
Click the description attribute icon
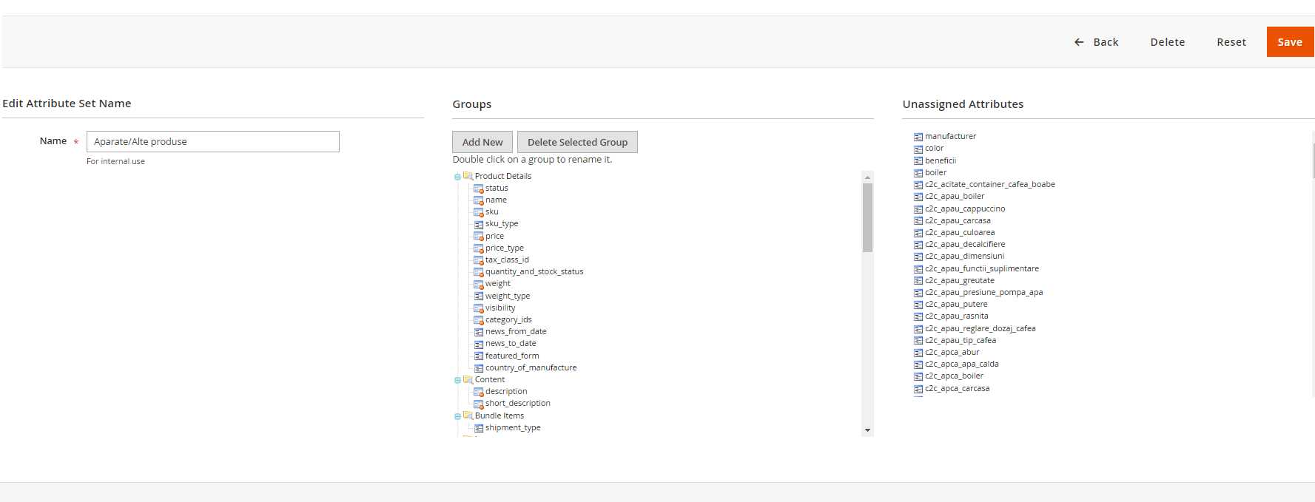[x=479, y=392]
